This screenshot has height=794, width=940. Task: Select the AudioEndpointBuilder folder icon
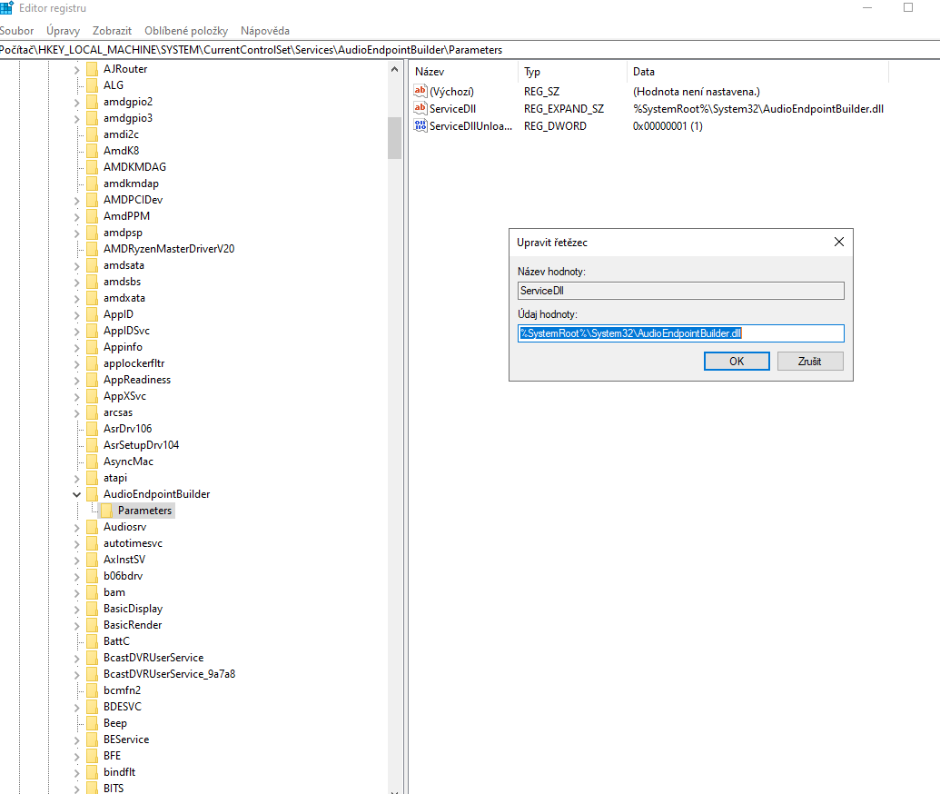93,493
